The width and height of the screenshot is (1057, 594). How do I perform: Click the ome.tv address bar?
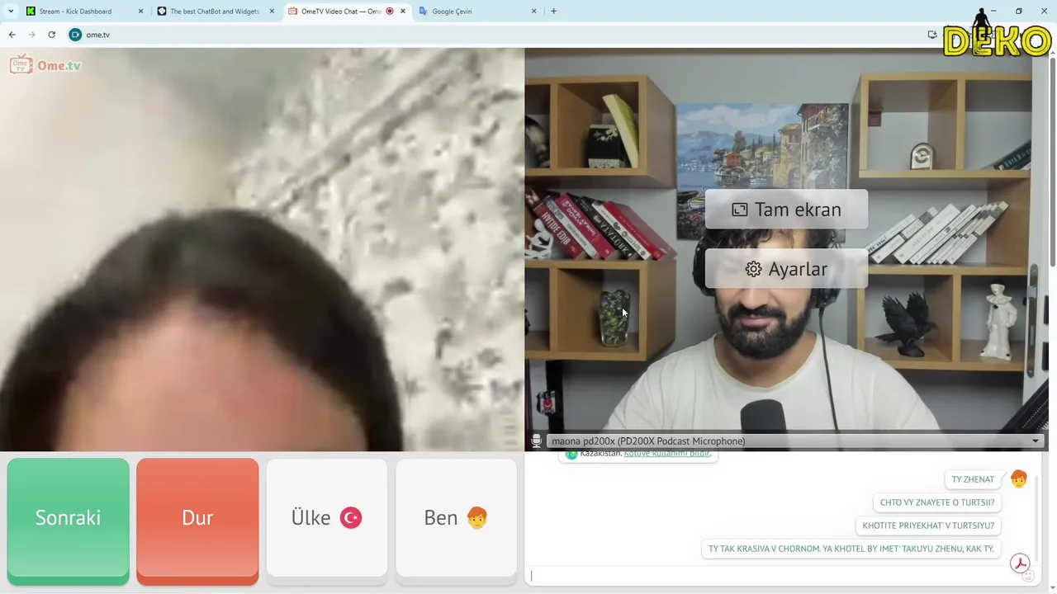[495, 35]
